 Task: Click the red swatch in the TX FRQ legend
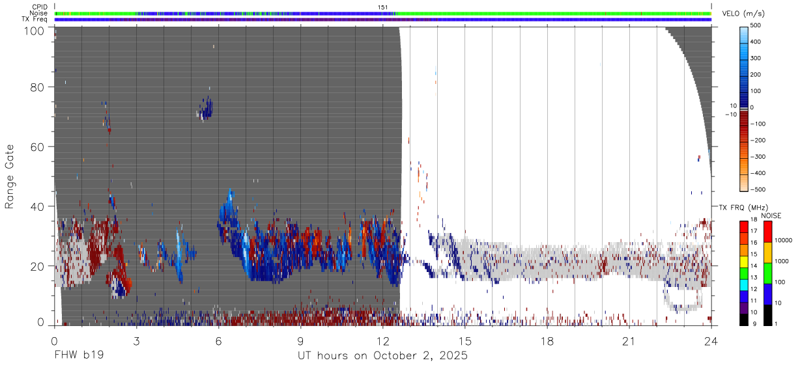point(743,225)
